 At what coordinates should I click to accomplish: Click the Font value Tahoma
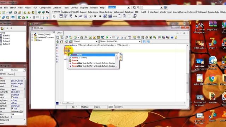coord(17,111)
